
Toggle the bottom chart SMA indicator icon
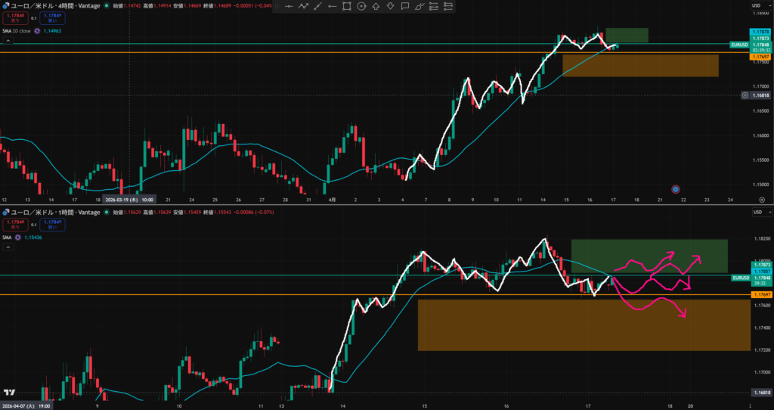pos(17,238)
